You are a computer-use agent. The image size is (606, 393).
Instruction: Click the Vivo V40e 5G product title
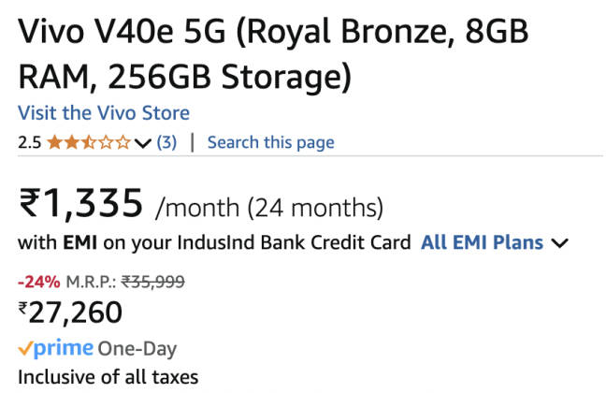tap(271, 54)
